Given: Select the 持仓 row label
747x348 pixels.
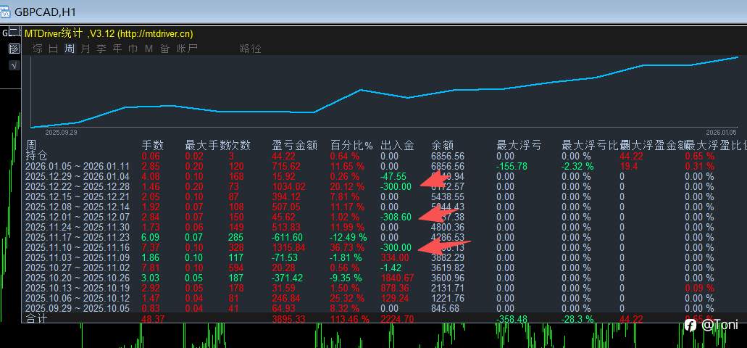Looking at the screenshot, I should 37,156.
